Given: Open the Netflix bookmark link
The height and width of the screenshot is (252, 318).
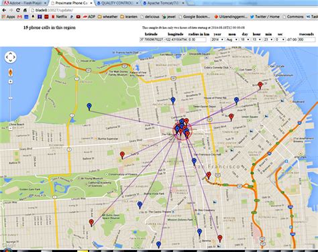Looking at the screenshot, I should [x=59, y=17].
